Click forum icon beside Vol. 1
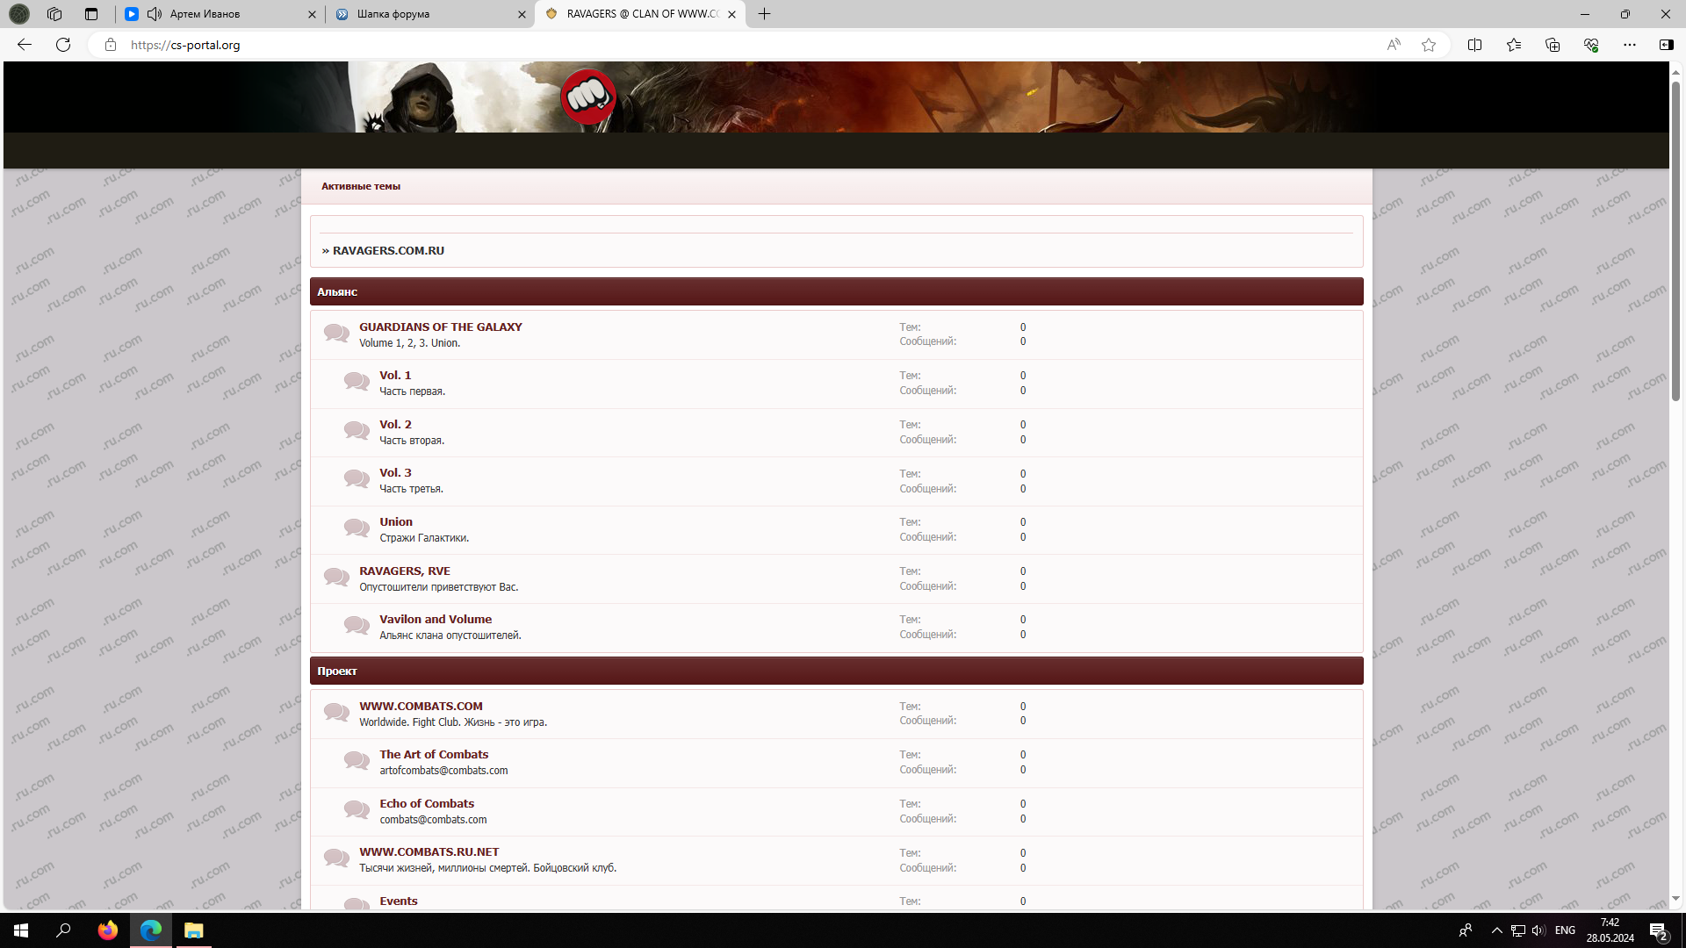Screen dimensions: 1686x948 [357, 382]
